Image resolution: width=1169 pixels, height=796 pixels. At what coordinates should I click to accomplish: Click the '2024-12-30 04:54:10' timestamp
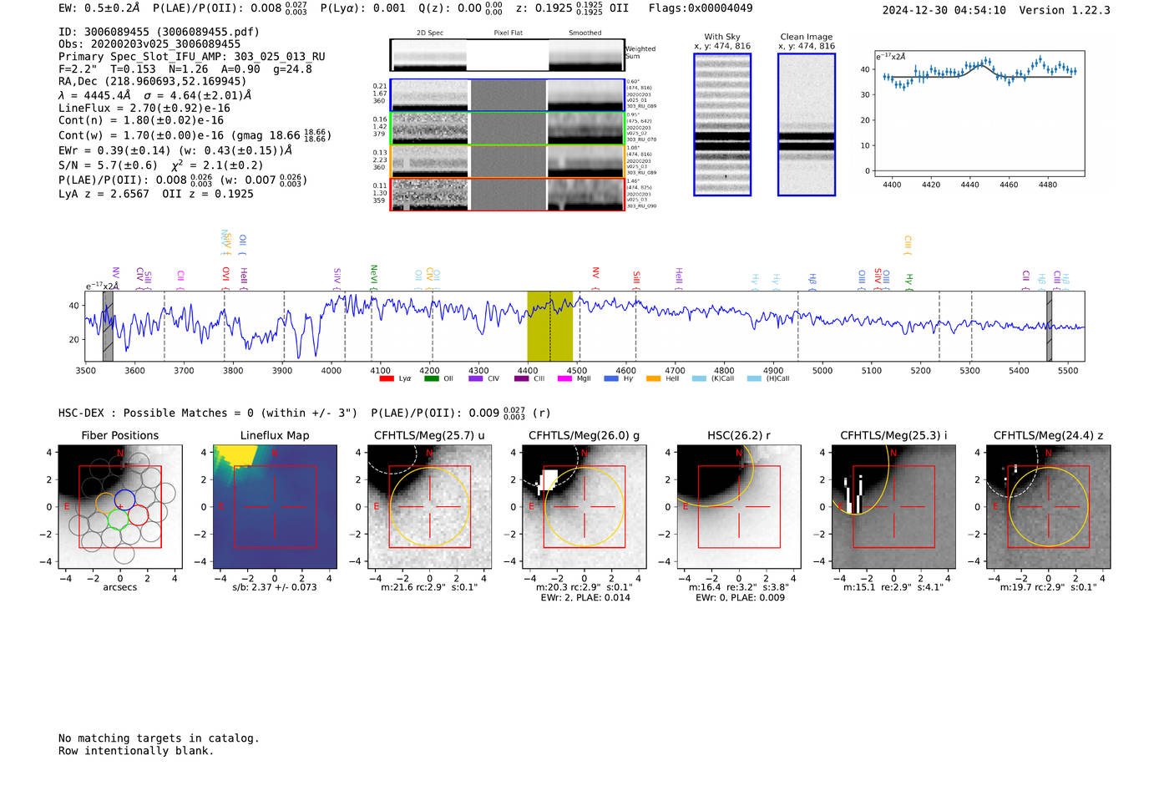tap(944, 10)
